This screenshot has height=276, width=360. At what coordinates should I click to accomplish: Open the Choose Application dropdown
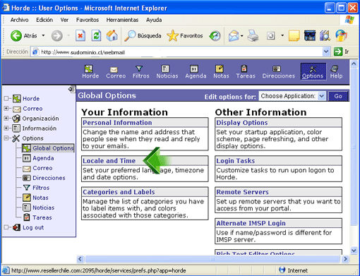[292, 96]
